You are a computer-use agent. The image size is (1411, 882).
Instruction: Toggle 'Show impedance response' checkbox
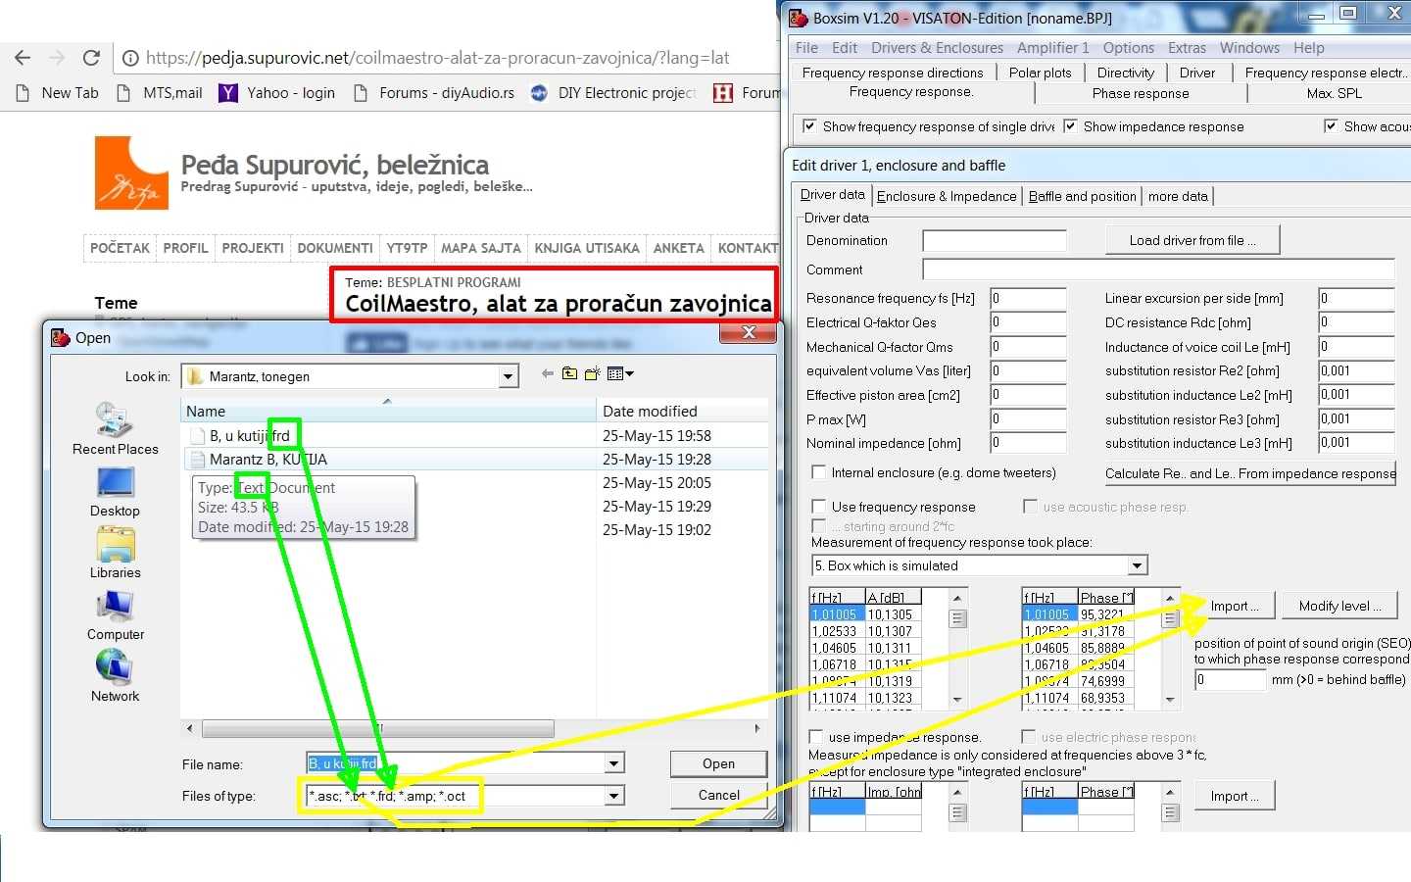pos(1070,126)
